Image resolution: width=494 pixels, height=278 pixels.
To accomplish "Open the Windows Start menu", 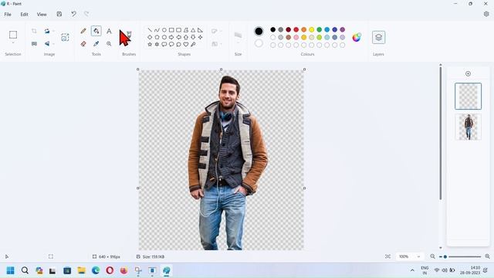I will (x=10, y=270).
